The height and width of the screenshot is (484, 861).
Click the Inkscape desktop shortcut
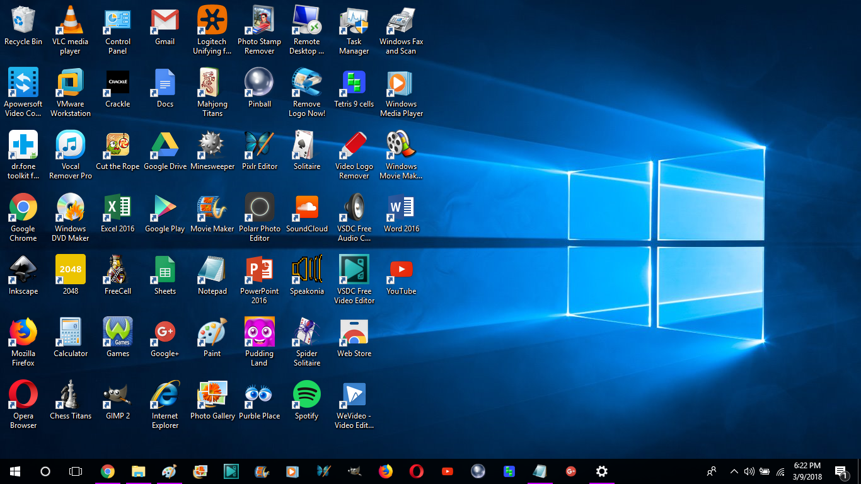point(23,270)
